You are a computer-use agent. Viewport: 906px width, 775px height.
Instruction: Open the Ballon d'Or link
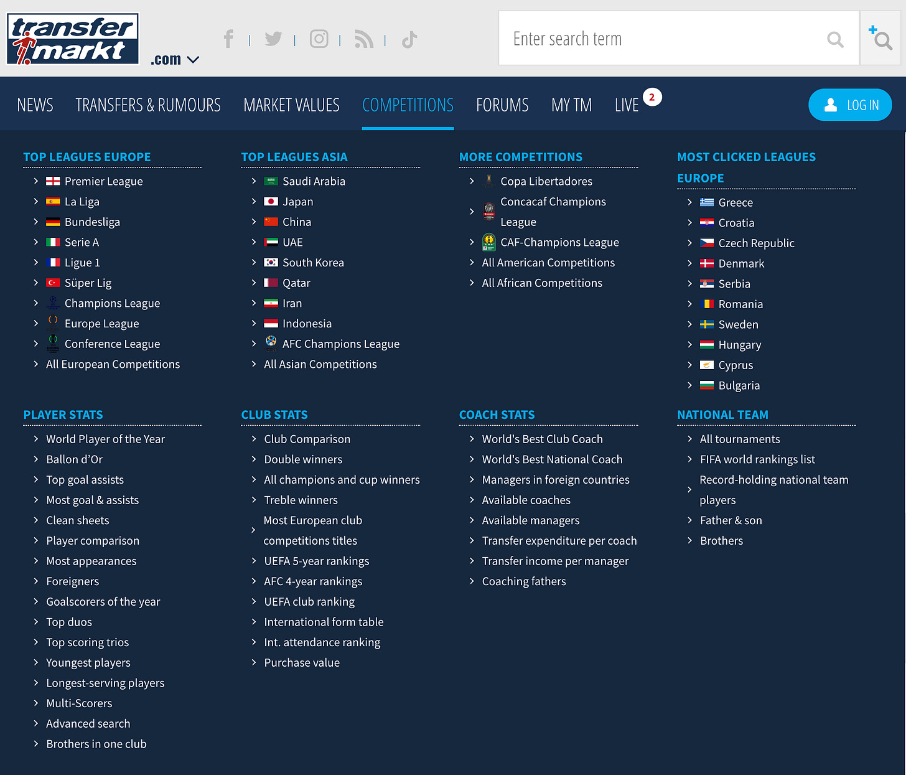click(x=74, y=459)
